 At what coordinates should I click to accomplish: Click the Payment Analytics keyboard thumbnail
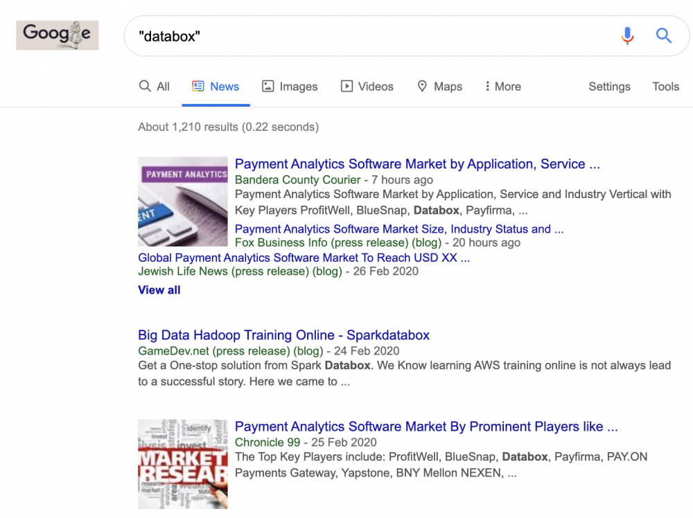183,202
